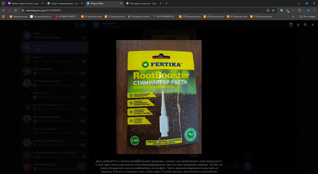Reload the page in the browser
The height and width of the screenshot is (174, 318).
tap(16, 10)
